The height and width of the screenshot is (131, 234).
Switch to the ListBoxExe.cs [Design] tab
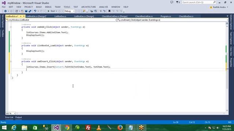(x=84, y=16)
